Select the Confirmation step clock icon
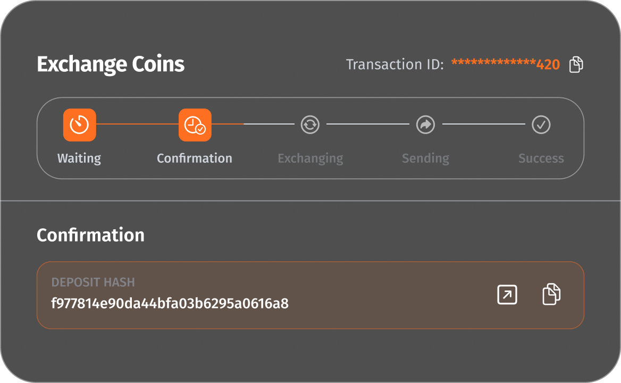The image size is (621, 383). (x=195, y=124)
